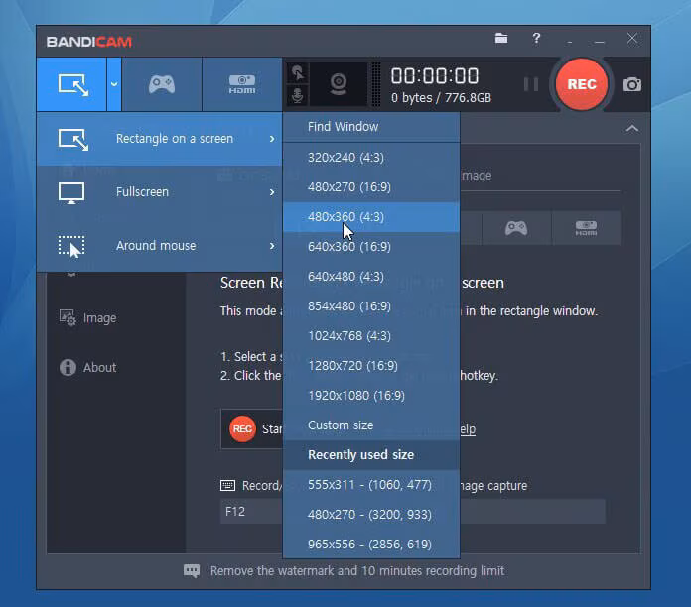Click the Remove watermark notice link
The height and width of the screenshot is (607, 691).
click(x=357, y=571)
